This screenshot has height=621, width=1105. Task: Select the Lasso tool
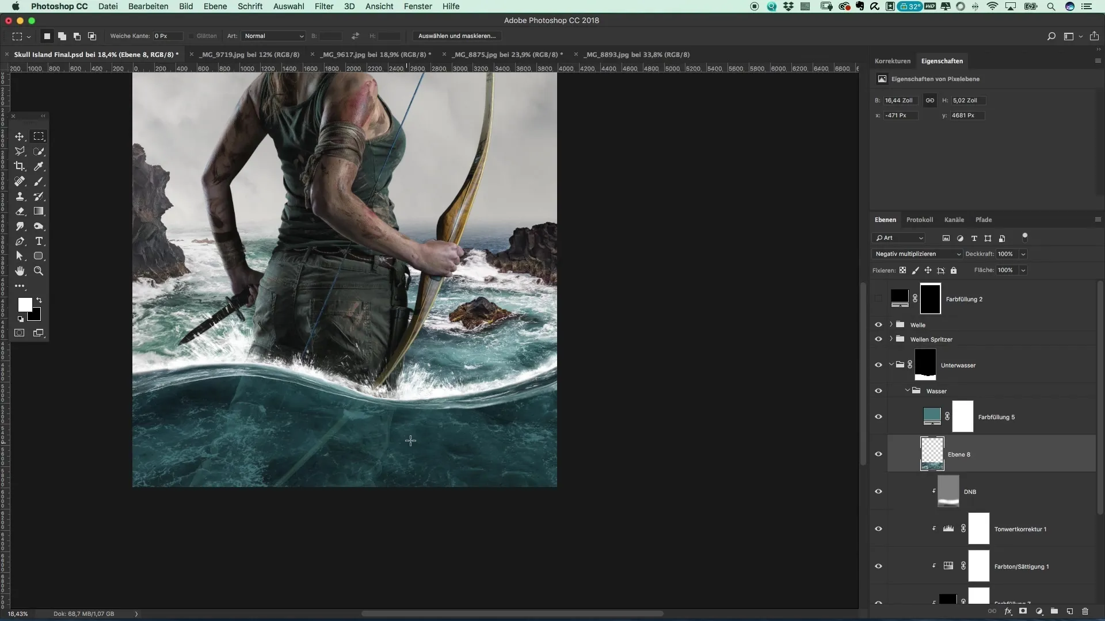pyautogui.click(x=20, y=151)
